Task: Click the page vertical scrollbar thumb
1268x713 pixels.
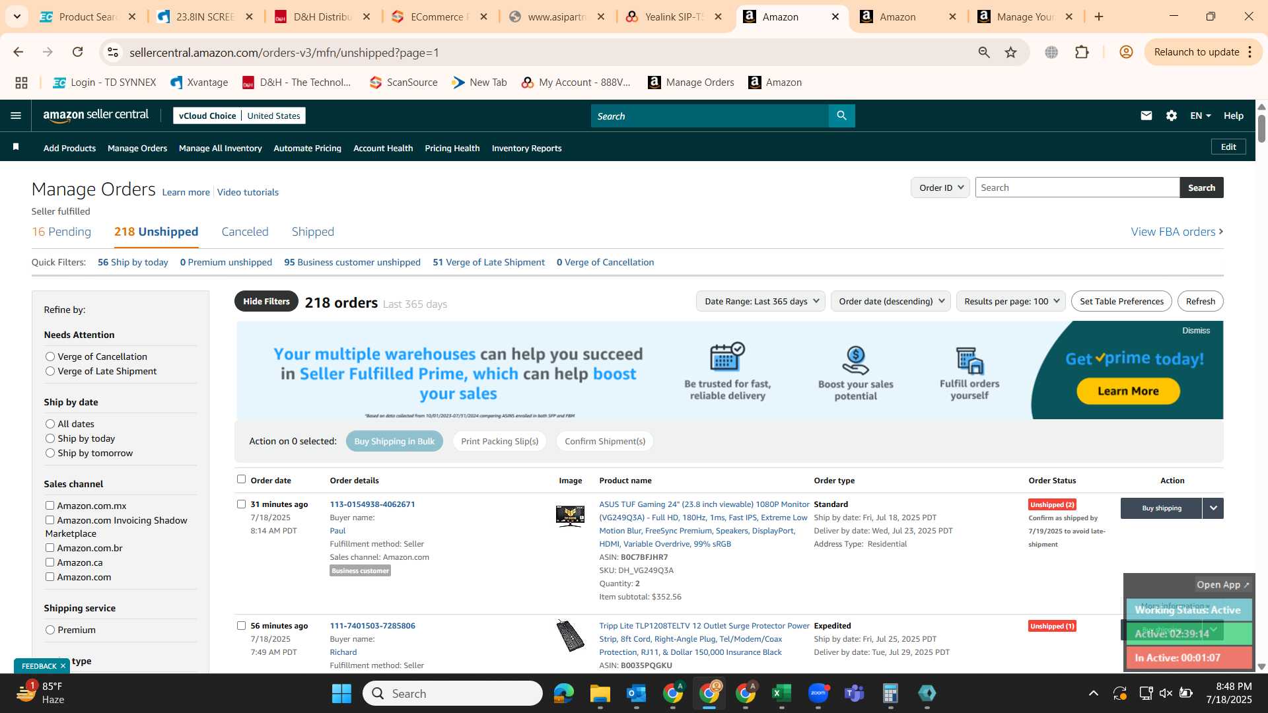Action: coord(1261,129)
